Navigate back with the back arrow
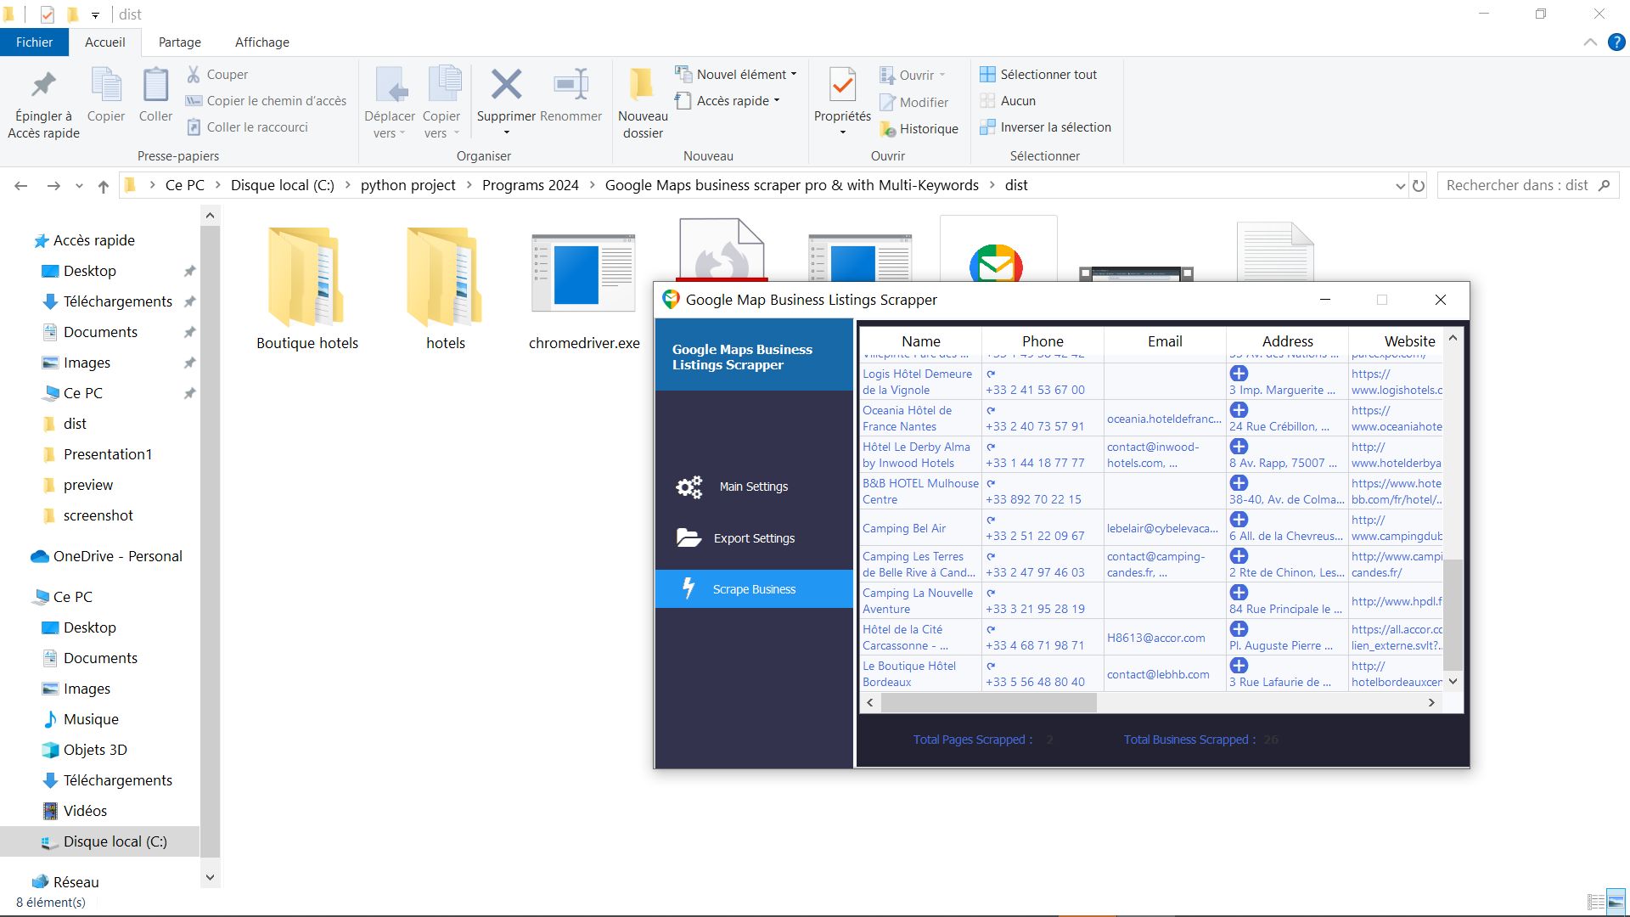1630x917 pixels. (21, 186)
